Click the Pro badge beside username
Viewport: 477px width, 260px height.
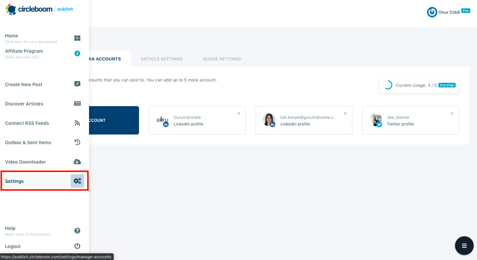(x=466, y=11)
